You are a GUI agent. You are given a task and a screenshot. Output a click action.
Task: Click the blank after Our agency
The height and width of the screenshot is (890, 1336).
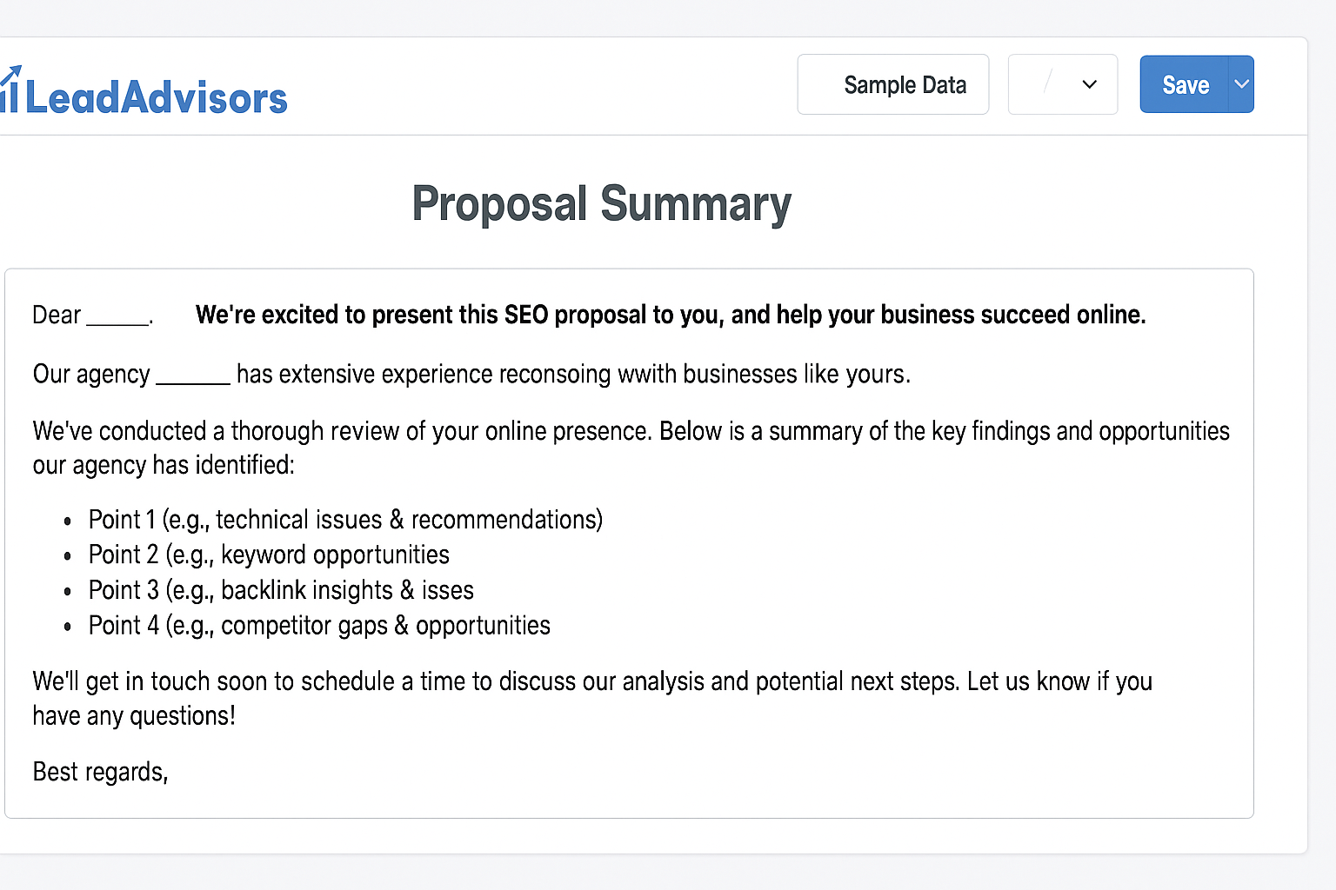point(192,375)
